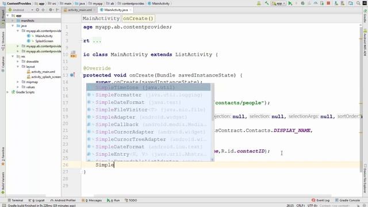The image size is (368, 207).
Task: Choose SimpleTimeZone from the completion list
Action: point(148,87)
